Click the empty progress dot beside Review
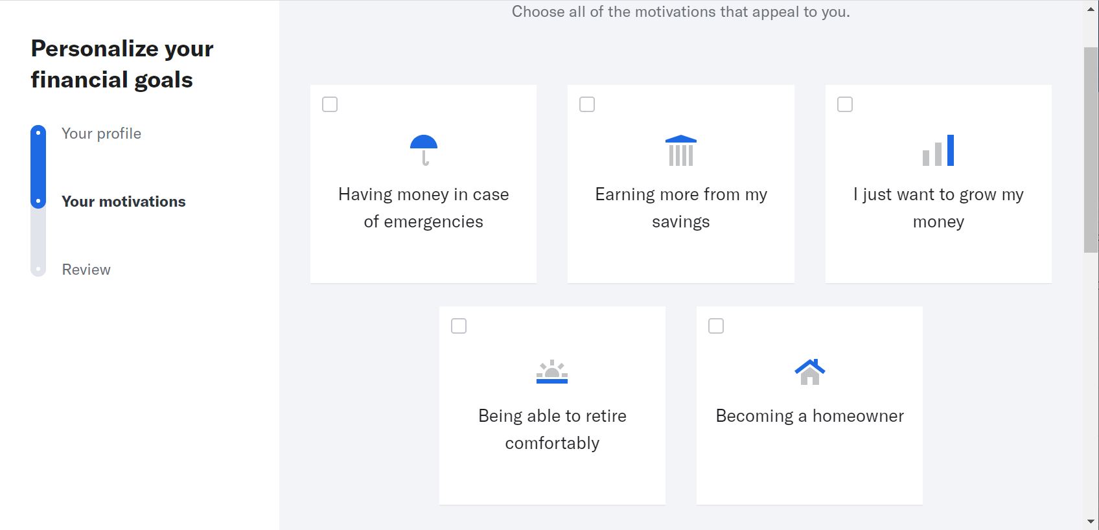1099x530 pixels. [x=38, y=270]
